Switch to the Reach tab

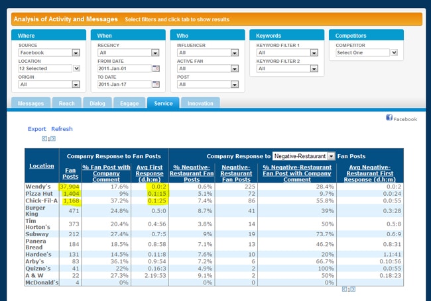pyautogui.click(x=67, y=103)
